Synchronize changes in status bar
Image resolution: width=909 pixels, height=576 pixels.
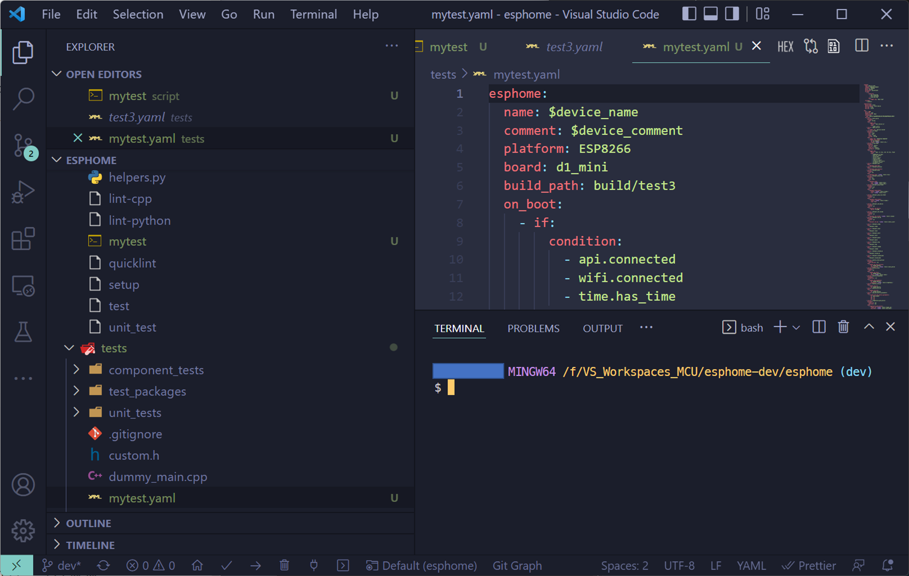pyautogui.click(x=104, y=565)
